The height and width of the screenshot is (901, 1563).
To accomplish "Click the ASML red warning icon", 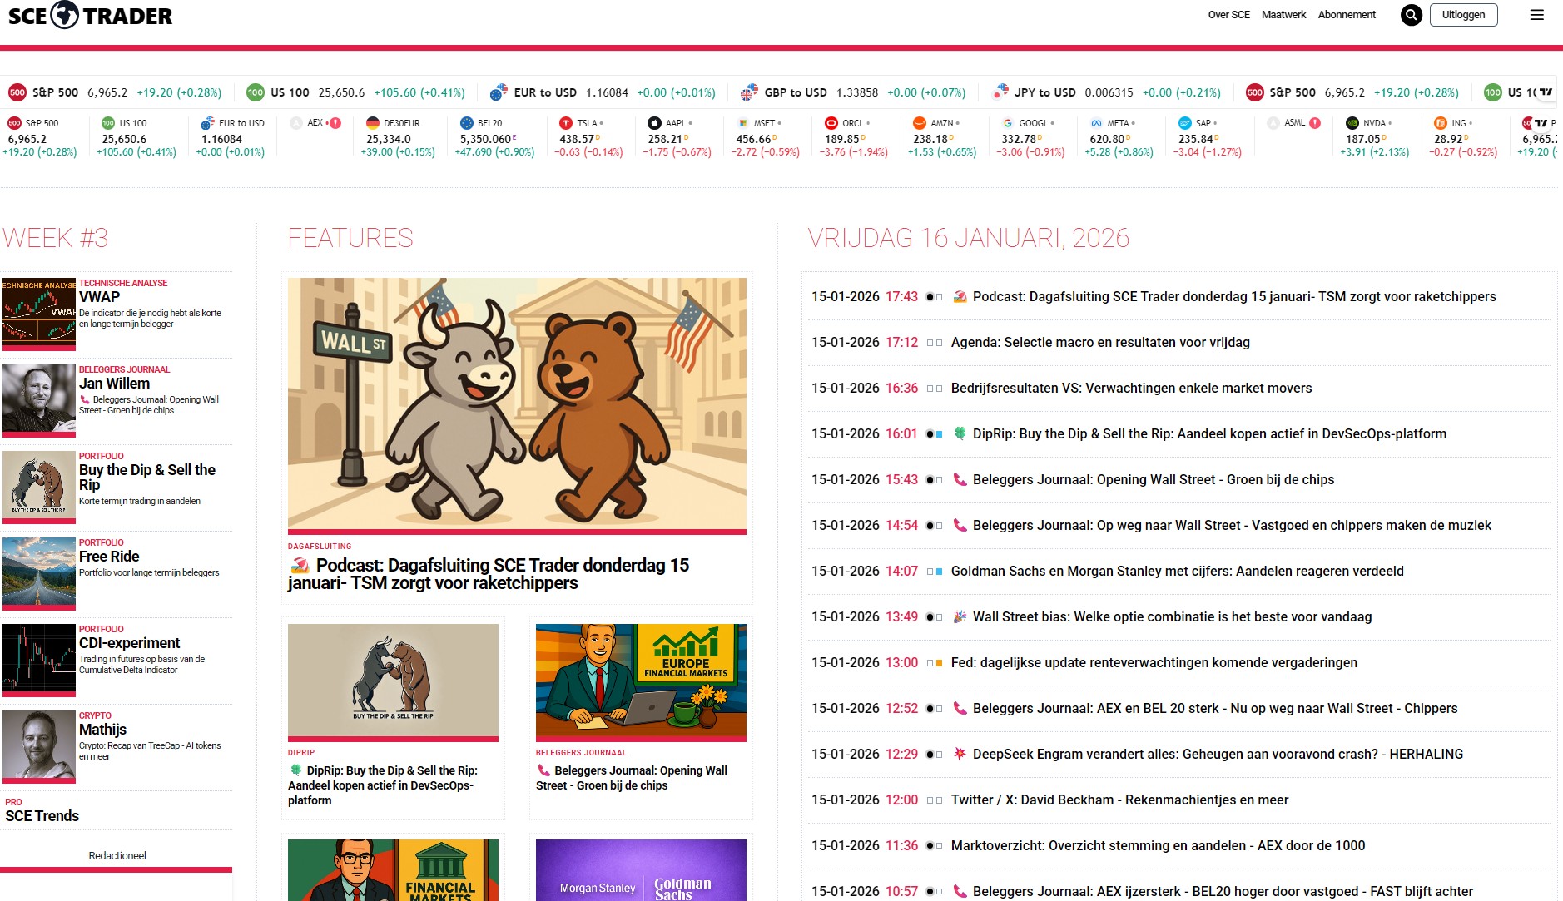I will click(x=1315, y=123).
